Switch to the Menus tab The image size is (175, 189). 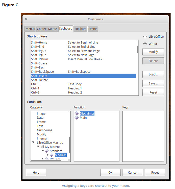coord(30,29)
